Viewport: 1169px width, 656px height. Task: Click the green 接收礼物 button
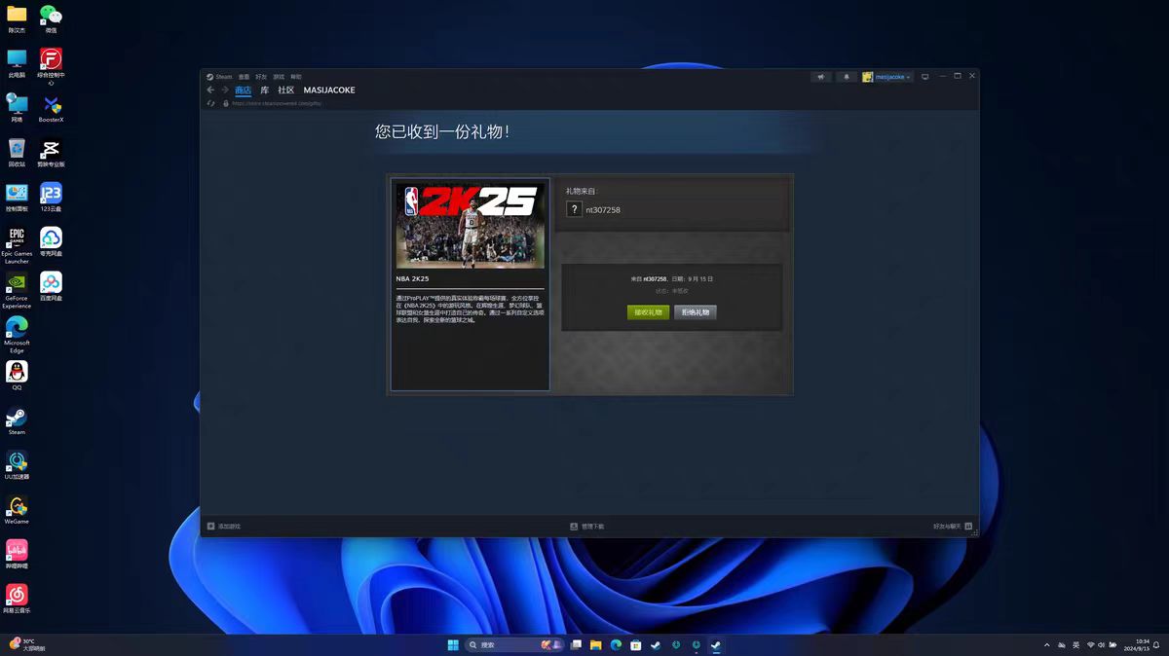[647, 312]
